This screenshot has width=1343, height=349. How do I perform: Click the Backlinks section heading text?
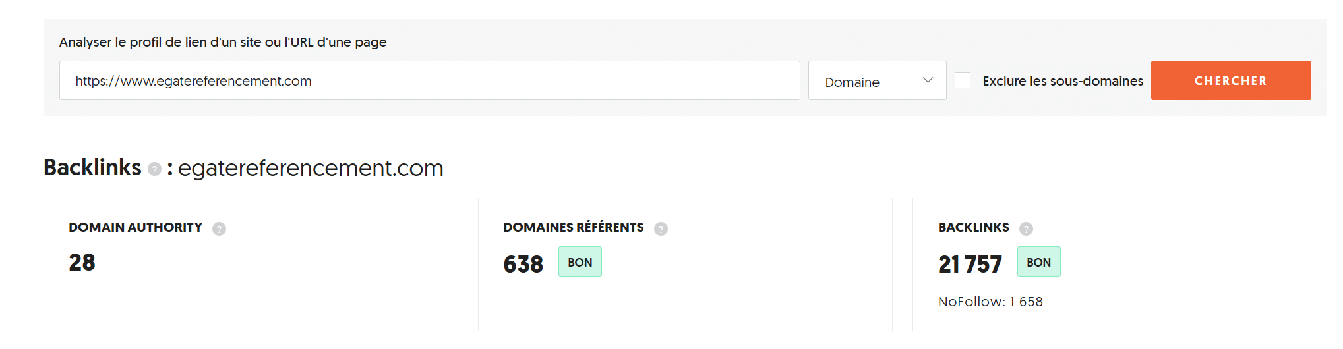click(92, 167)
